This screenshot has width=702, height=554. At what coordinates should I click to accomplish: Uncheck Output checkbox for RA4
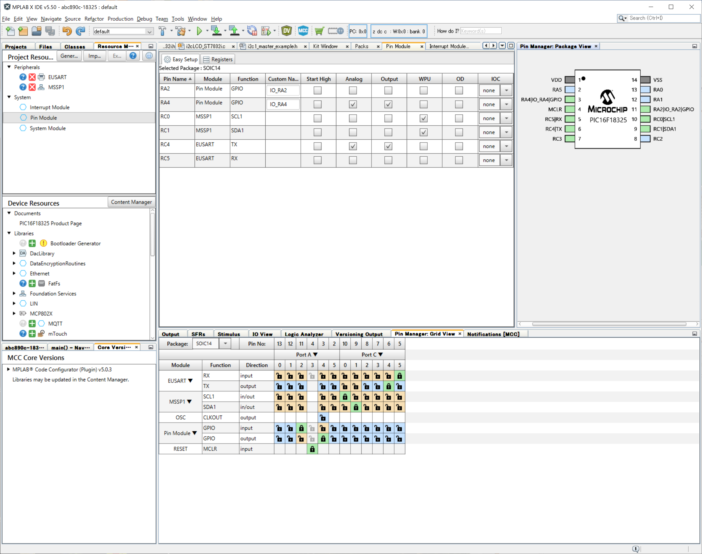(x=388, y=104)
